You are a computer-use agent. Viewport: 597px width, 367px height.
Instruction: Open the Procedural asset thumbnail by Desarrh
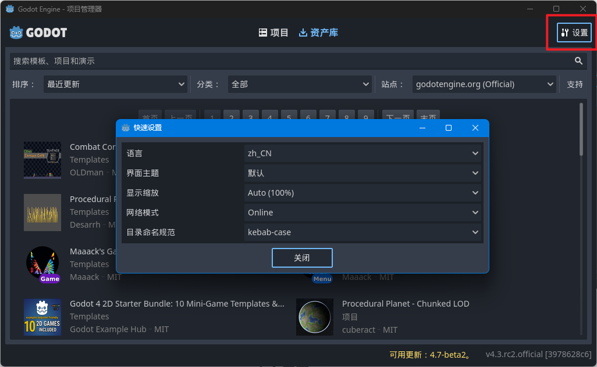[42, 213]
